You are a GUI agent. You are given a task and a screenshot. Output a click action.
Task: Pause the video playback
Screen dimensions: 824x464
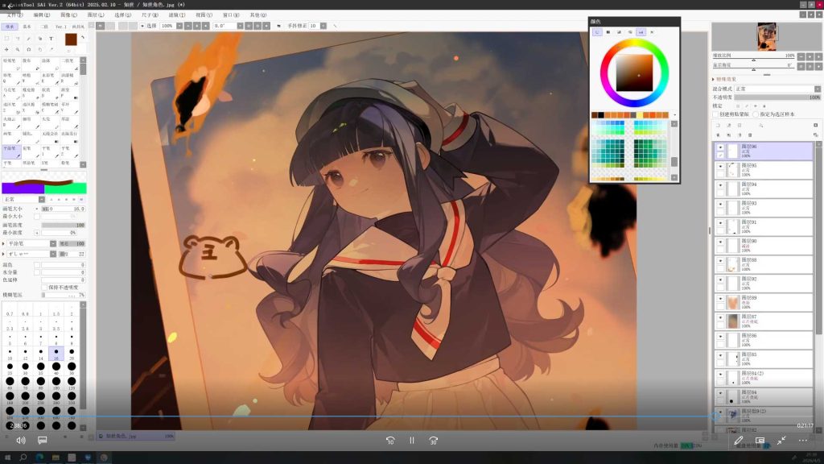[412, 441]
